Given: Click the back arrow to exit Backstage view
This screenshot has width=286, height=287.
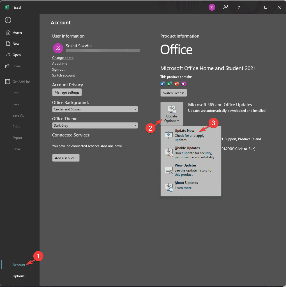Looking at the screenshot, I should click(8, 20).
